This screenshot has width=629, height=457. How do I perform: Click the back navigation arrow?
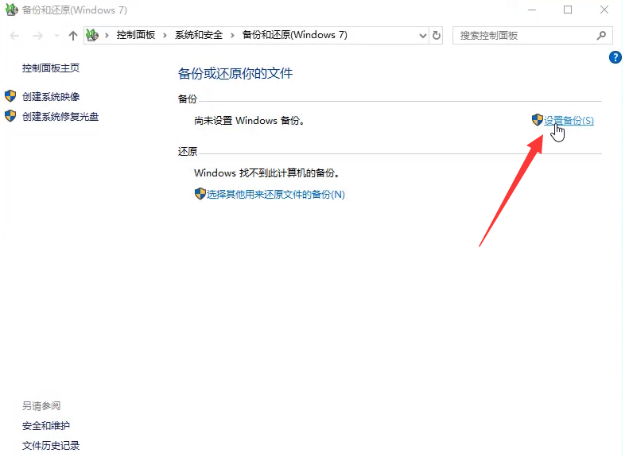(x=15, y=36)
